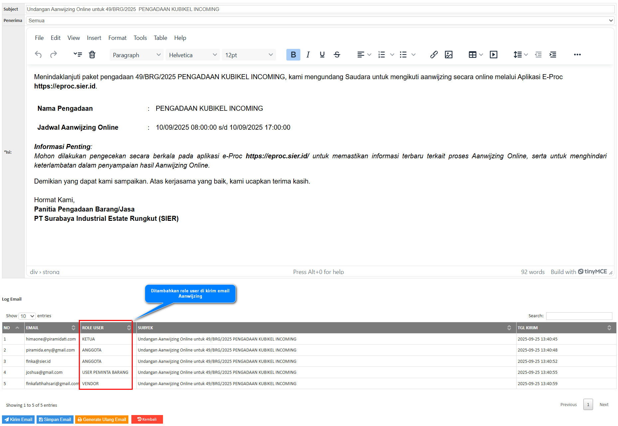Click the Generate Ulang Email button
The height and width of the screenshot is (426, 618).
coord(102,419)
